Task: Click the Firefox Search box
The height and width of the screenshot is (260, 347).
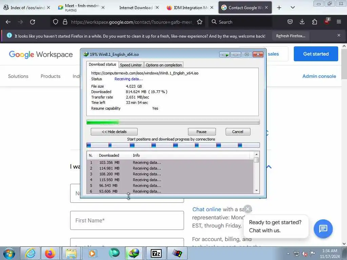Action: (x=241, y=22)
